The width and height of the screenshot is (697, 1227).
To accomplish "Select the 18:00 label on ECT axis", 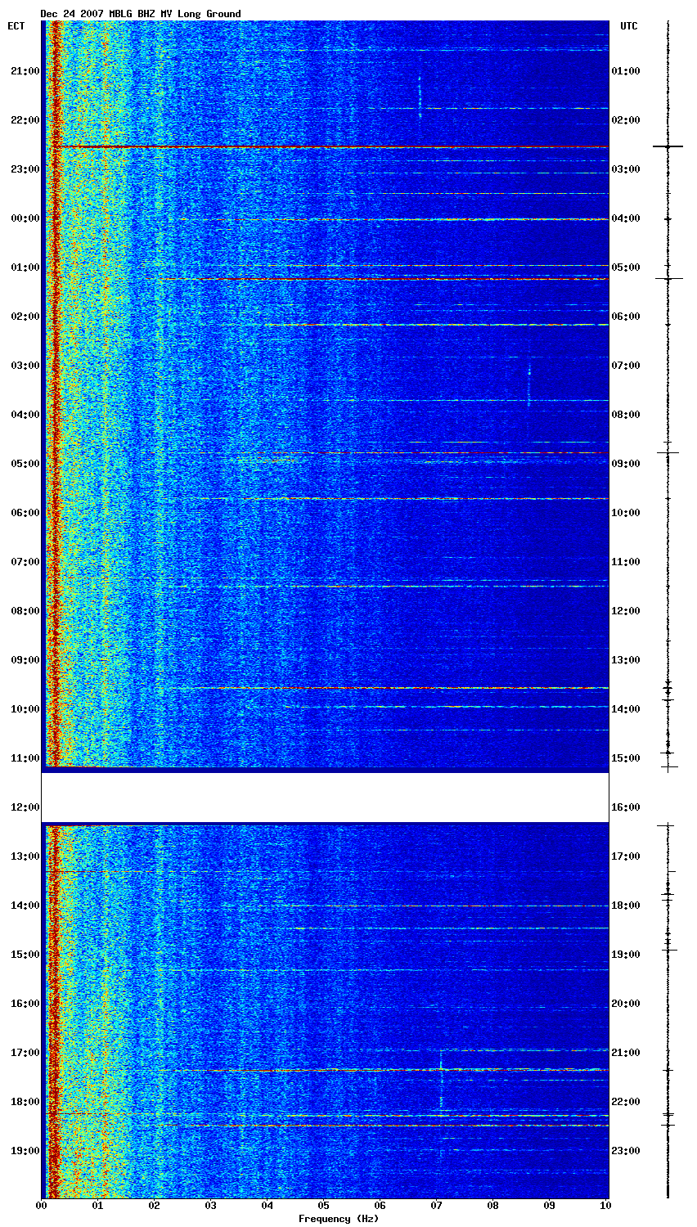I will [25, 1102].
